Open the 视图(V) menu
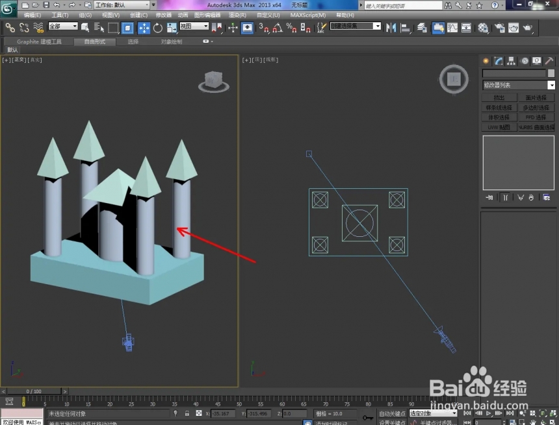559x425 pixels. pyautogui.click(x=110, y=15)
